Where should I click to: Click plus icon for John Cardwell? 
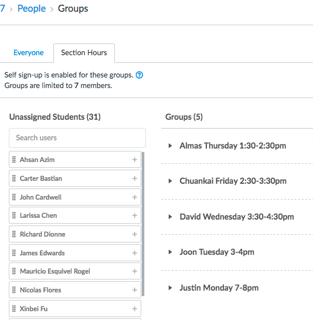click(134, 197)
